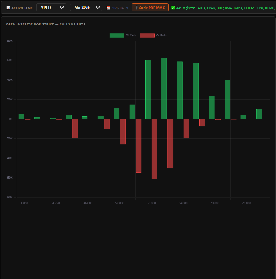
Task: Open the Abr-2026 expiry dropdown
Action: pyautogui.click(x=86, y=8)
